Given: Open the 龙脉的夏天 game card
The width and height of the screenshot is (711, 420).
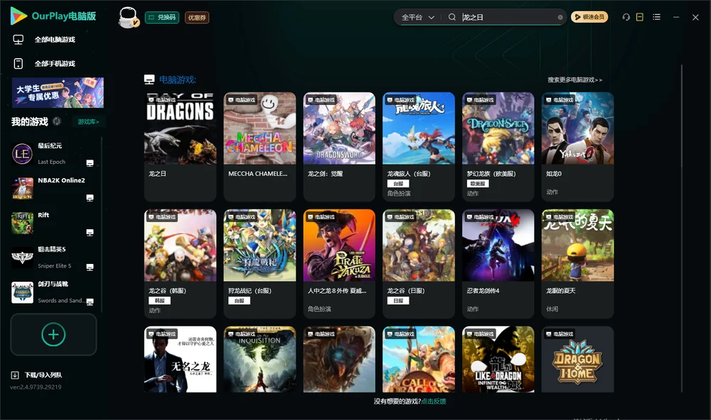Looking at the screenshot, I should click(x=577, y=263).
